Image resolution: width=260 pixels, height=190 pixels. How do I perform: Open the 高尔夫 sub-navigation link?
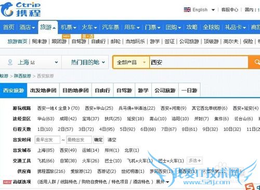pos(231,41)
